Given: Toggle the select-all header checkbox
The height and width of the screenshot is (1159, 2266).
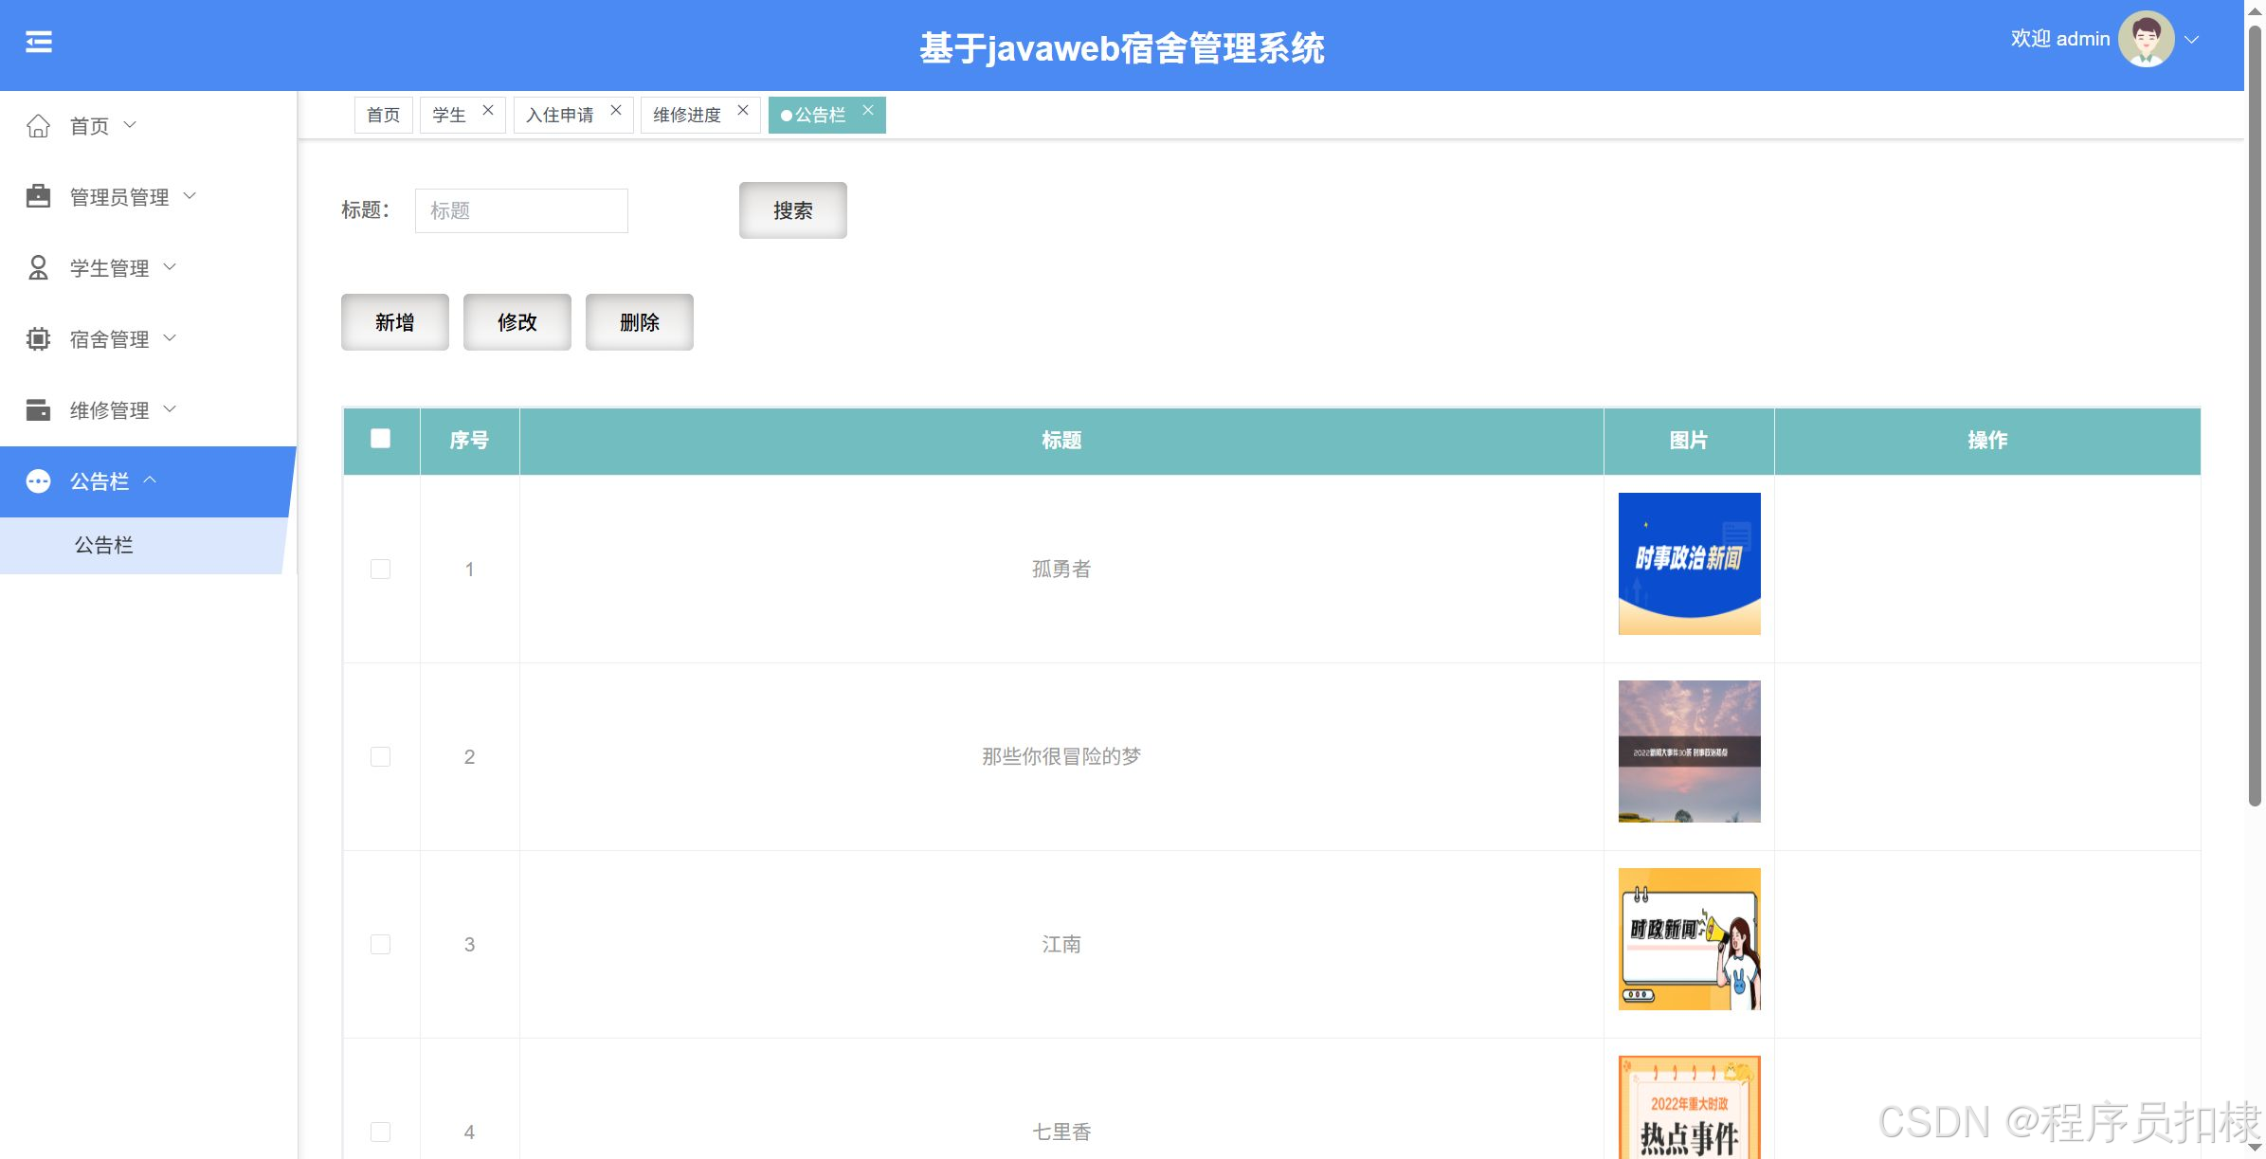Looking at the screenshot, I should 380,439.
